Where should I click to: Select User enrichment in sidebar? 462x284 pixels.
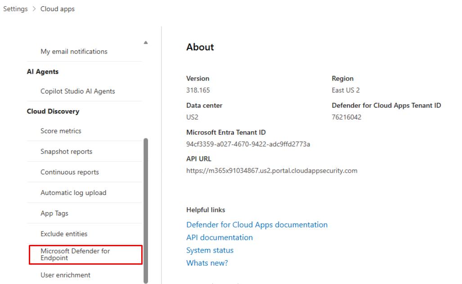click(65, 275)
